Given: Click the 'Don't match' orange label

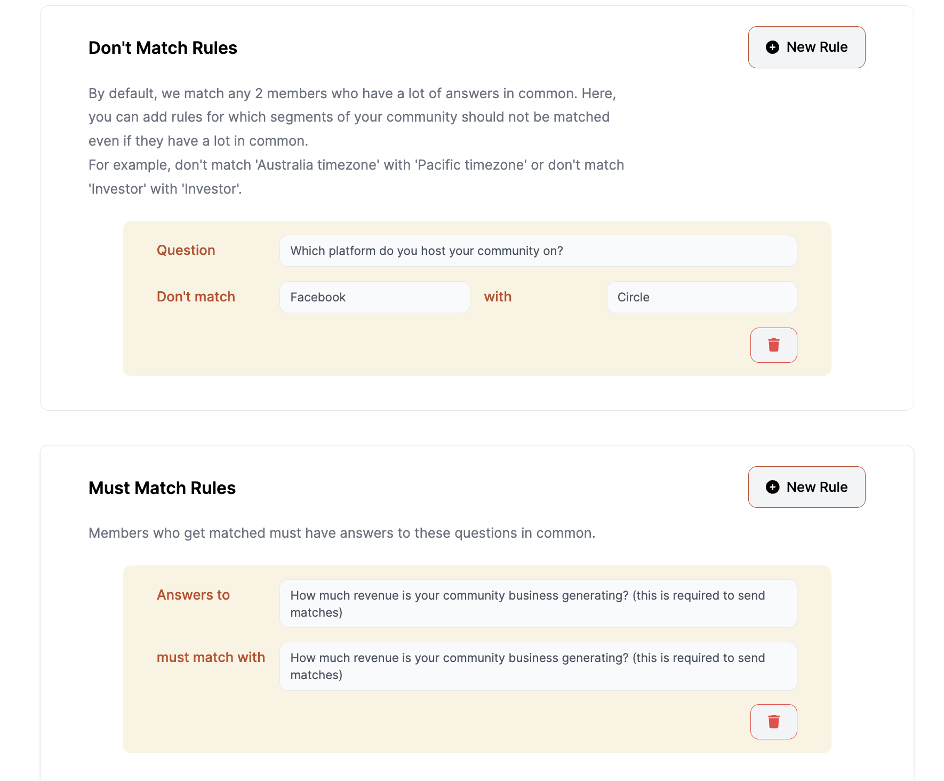Looking at the screenshot, I should 196,297.
